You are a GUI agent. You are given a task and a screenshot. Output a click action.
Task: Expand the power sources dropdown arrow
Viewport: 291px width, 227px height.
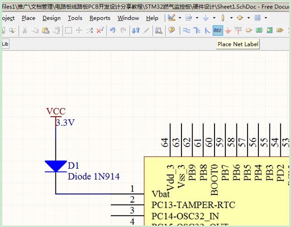click(214, 18)
